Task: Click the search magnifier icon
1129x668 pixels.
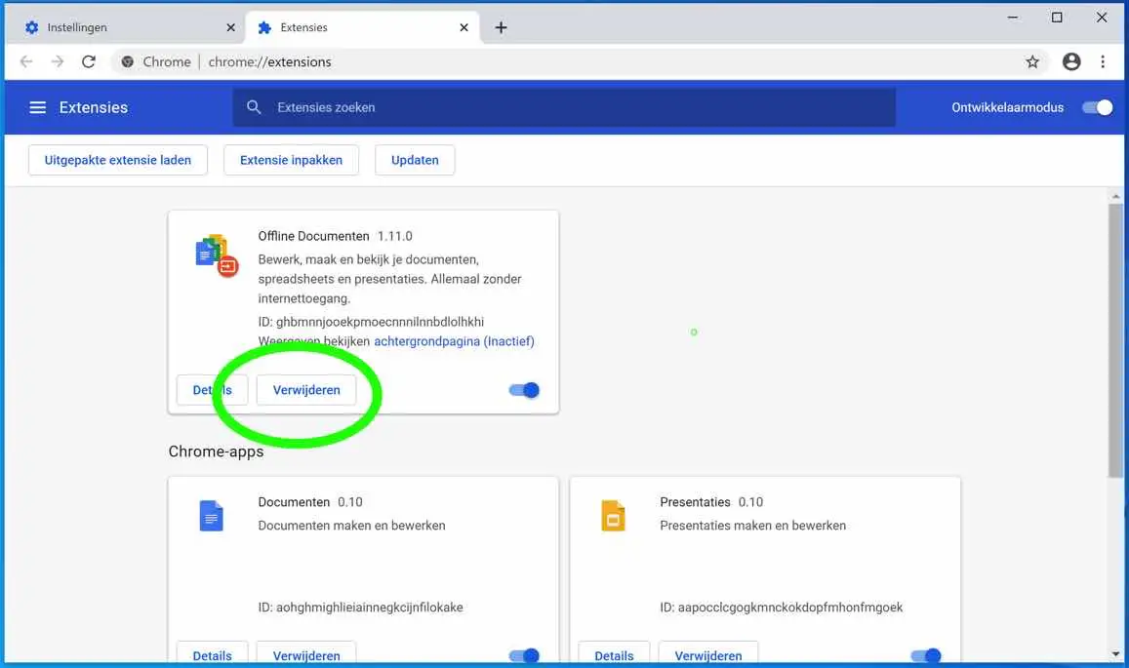Action: tap(254, 107)
